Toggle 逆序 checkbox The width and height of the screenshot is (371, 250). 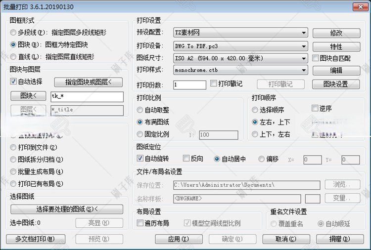[x=315, y=108]
